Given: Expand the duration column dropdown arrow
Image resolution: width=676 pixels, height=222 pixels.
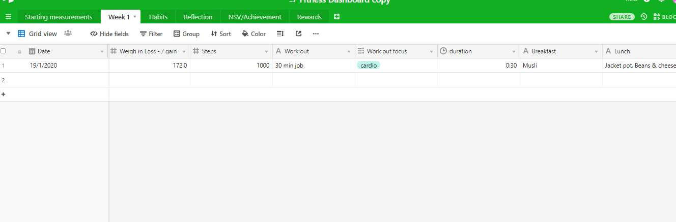Looking at the screenshot, I should coord(514,51).
